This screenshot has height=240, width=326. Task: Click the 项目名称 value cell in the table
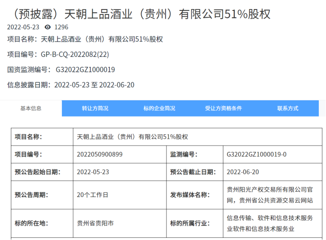(x=132, y=136)
